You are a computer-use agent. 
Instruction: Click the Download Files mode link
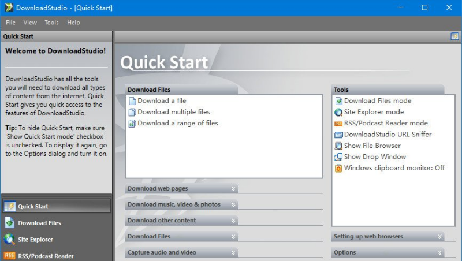(378, 100)
